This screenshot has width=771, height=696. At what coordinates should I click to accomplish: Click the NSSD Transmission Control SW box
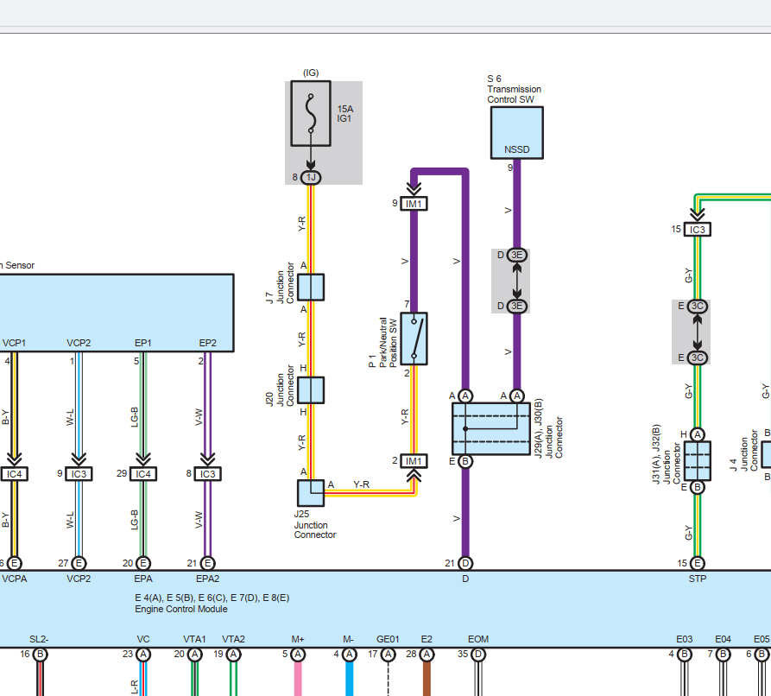[517, 133]
